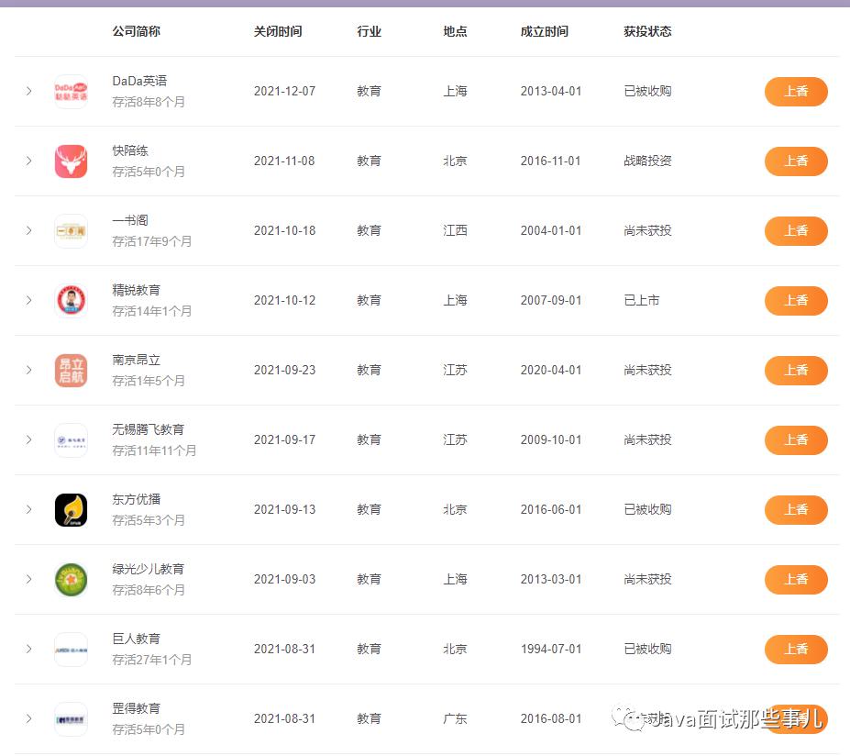Click the 存活11年11个月 survival text
850x756 pixels.
click(154, 450)
